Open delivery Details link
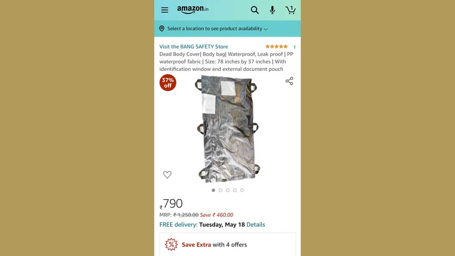The width and height of the screenshot is (455, 256). pyautogui.click(x=256, y=225)
